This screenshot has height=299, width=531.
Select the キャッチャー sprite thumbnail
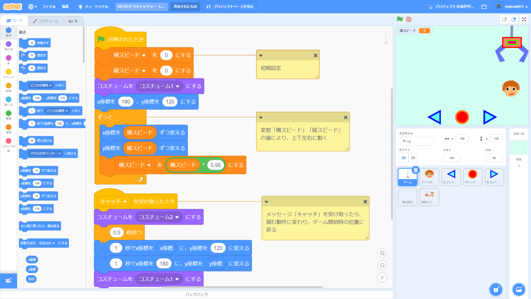[473, 177]
